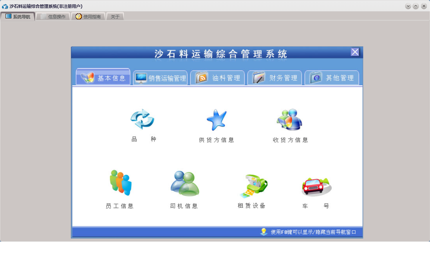Click the F8 hint text in footer
430x278 pixels.
[313, 232]
